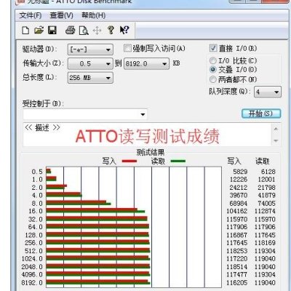Open the 帮助(H) menu
Viewport: 291px width, 291px height.
click(x=93, y=15)
